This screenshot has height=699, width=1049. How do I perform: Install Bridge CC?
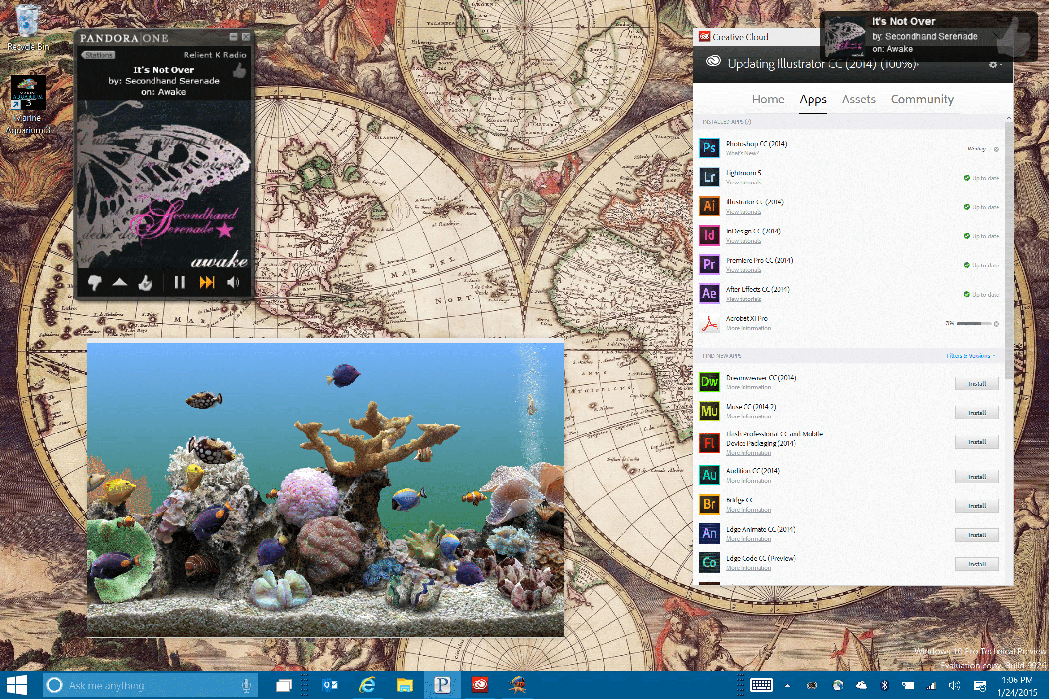pyautogui.click(x=977, y=506)
